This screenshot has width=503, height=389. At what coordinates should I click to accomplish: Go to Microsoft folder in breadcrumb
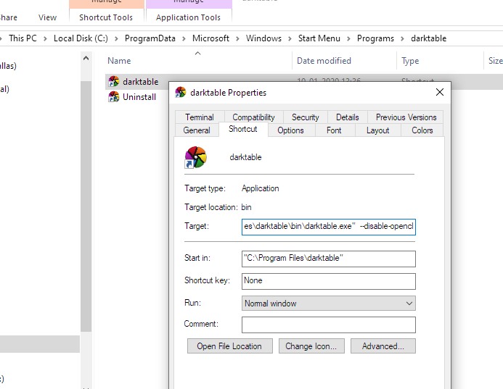pyautogui.click(x=210, y=38)
